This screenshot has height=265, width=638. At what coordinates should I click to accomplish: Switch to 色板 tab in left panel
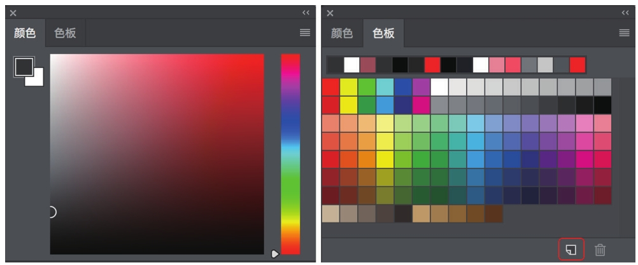point(65,33)
